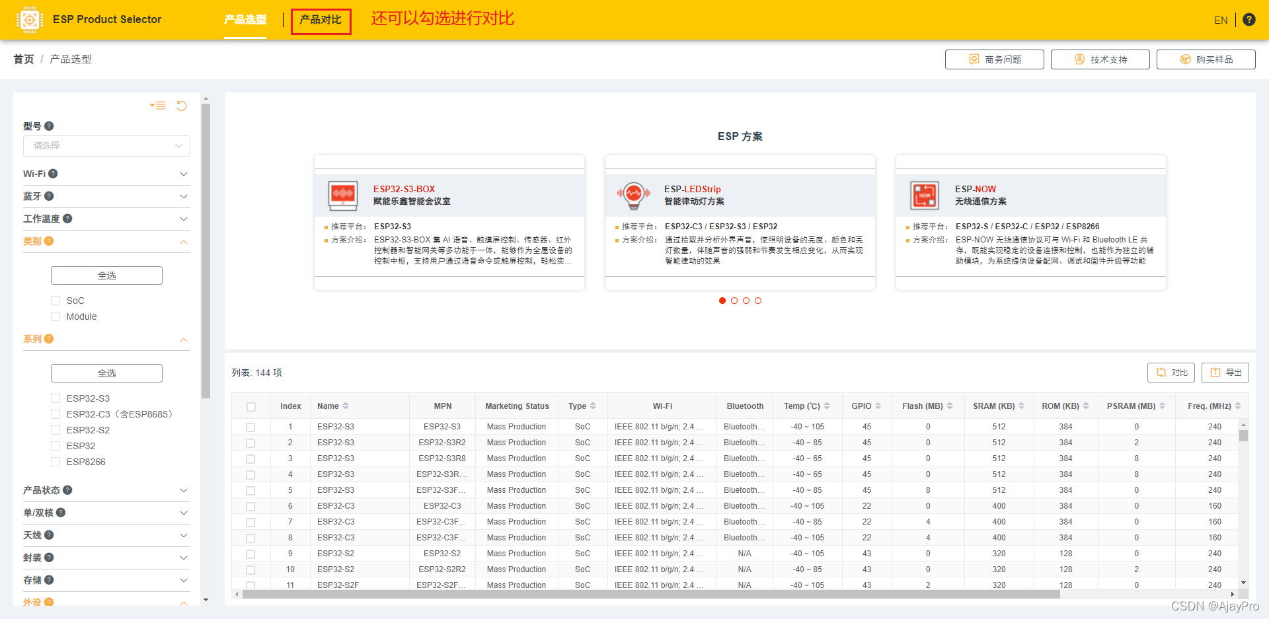
Task: Click the 技术支持 button
Action: [x=1100, y=59]
